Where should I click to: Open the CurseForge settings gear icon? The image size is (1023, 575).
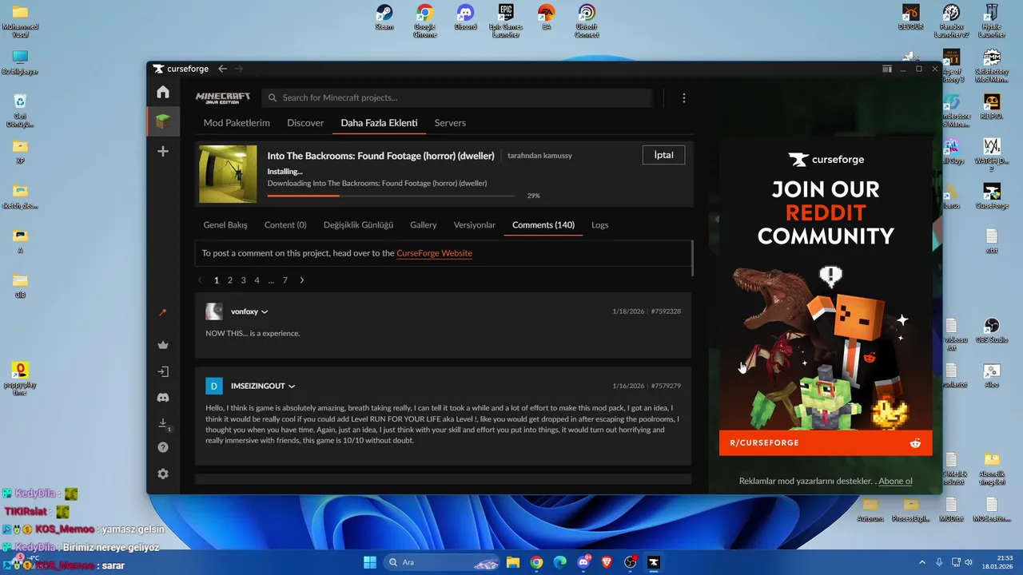(163, 474)
